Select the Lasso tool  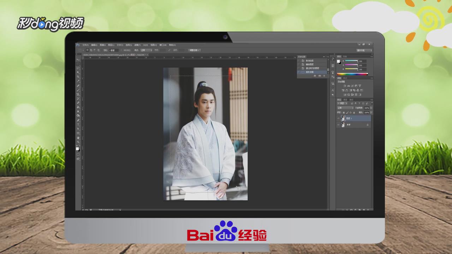[78, 68]
